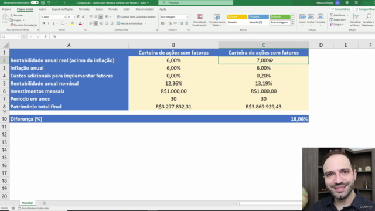375x211 pixels.
Task: Open Localizar e Selecionar menu
Action: [x=369, y=20]
